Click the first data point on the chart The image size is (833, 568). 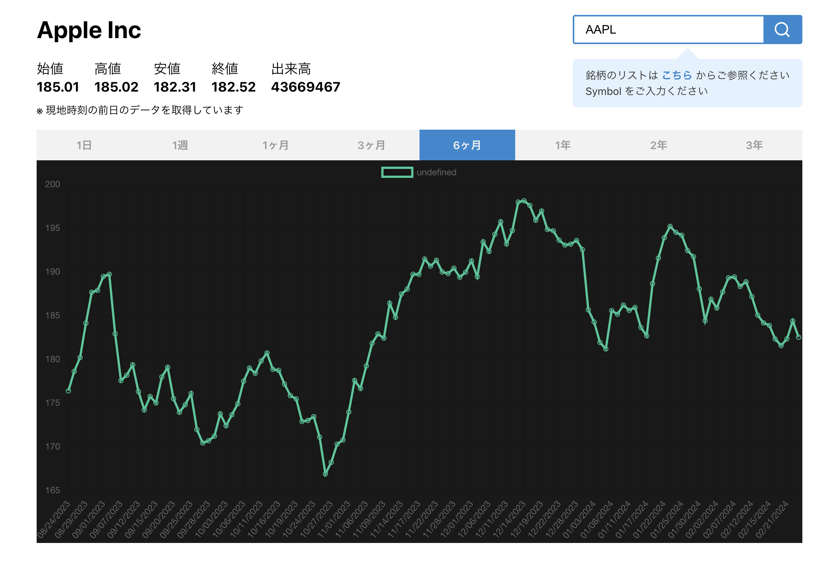pyautogui.click(x=68, y=391)
